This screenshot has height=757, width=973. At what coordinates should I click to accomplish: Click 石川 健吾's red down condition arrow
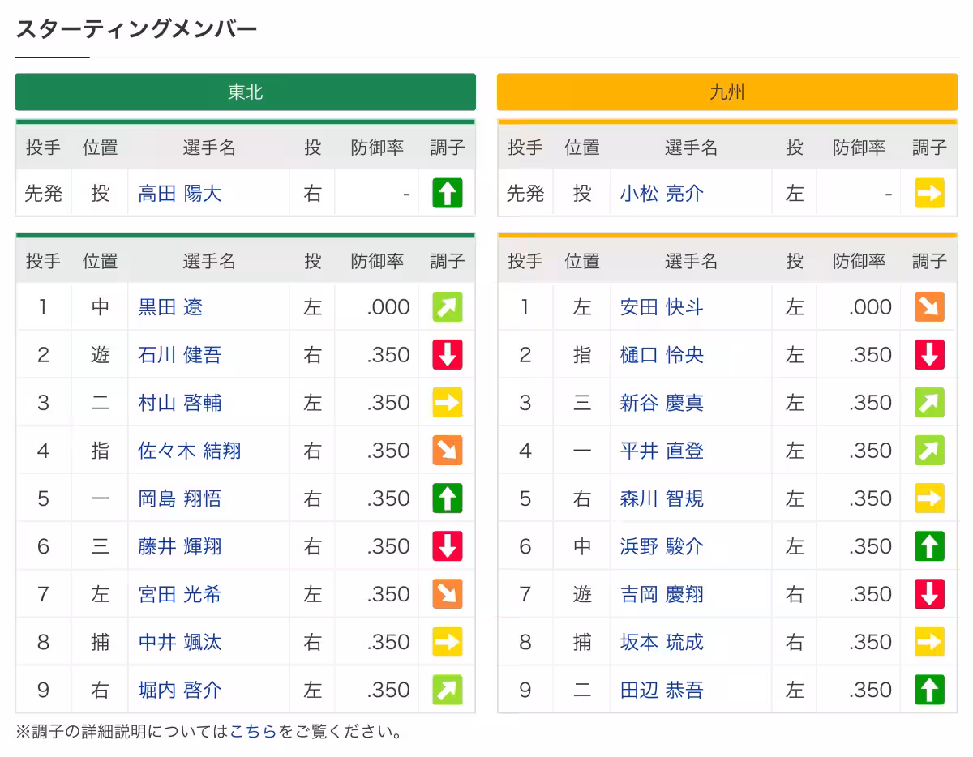(446, 354)
